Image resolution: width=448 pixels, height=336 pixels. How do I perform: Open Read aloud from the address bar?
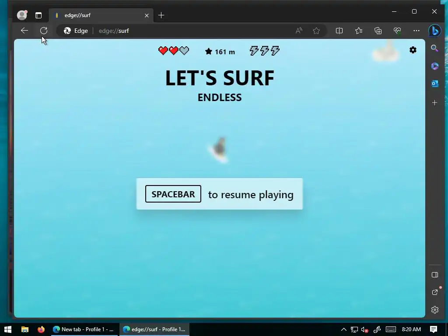299,31
